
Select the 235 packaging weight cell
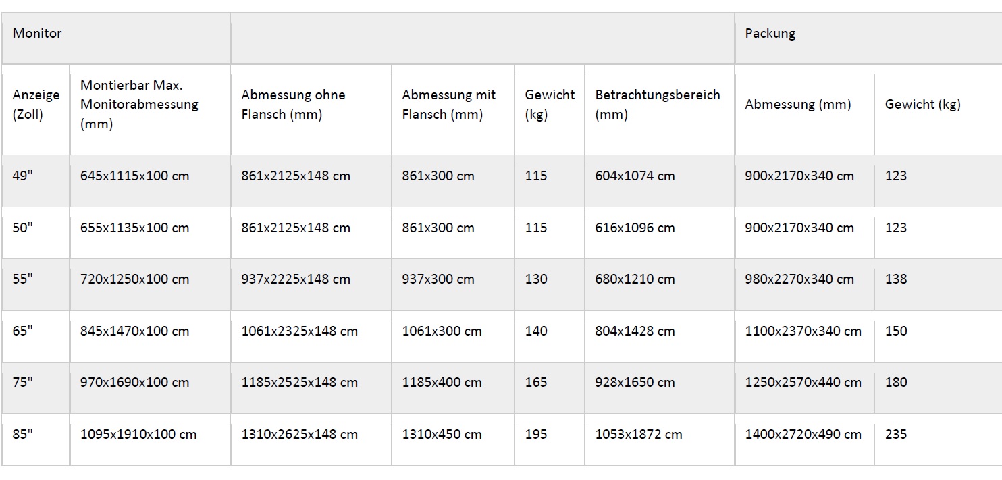point(896,434)
